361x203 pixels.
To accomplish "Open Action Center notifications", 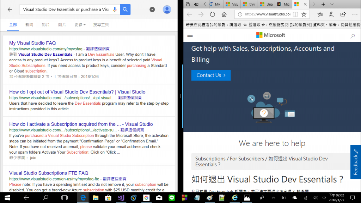I will point(353,198).
